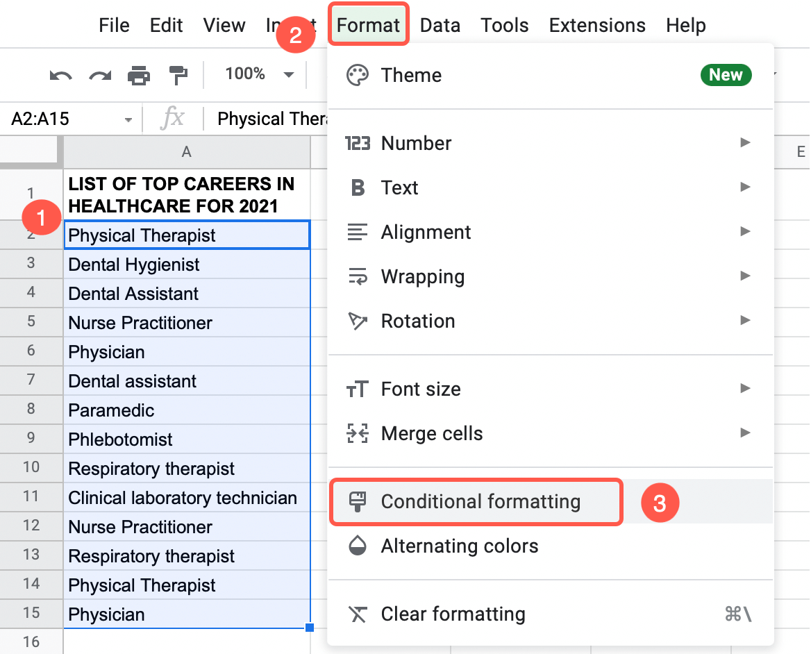
Task: Click the 123 Number formatting icon
Action: point(357,144)
